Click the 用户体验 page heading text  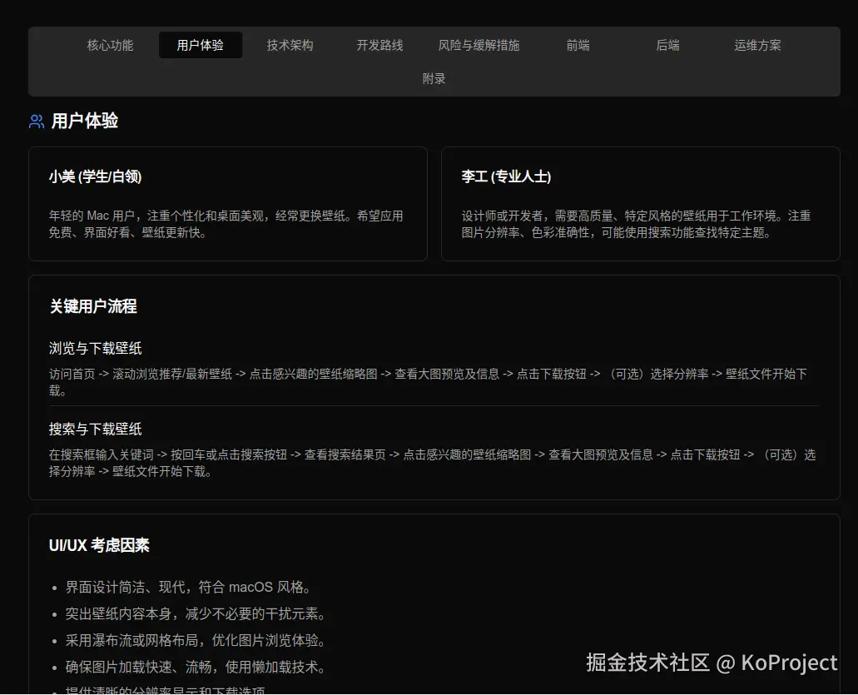tap(84, 121)
